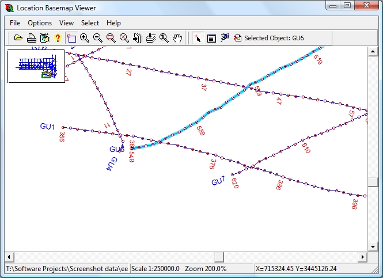Click shotpoint label 27

(129, 73)
